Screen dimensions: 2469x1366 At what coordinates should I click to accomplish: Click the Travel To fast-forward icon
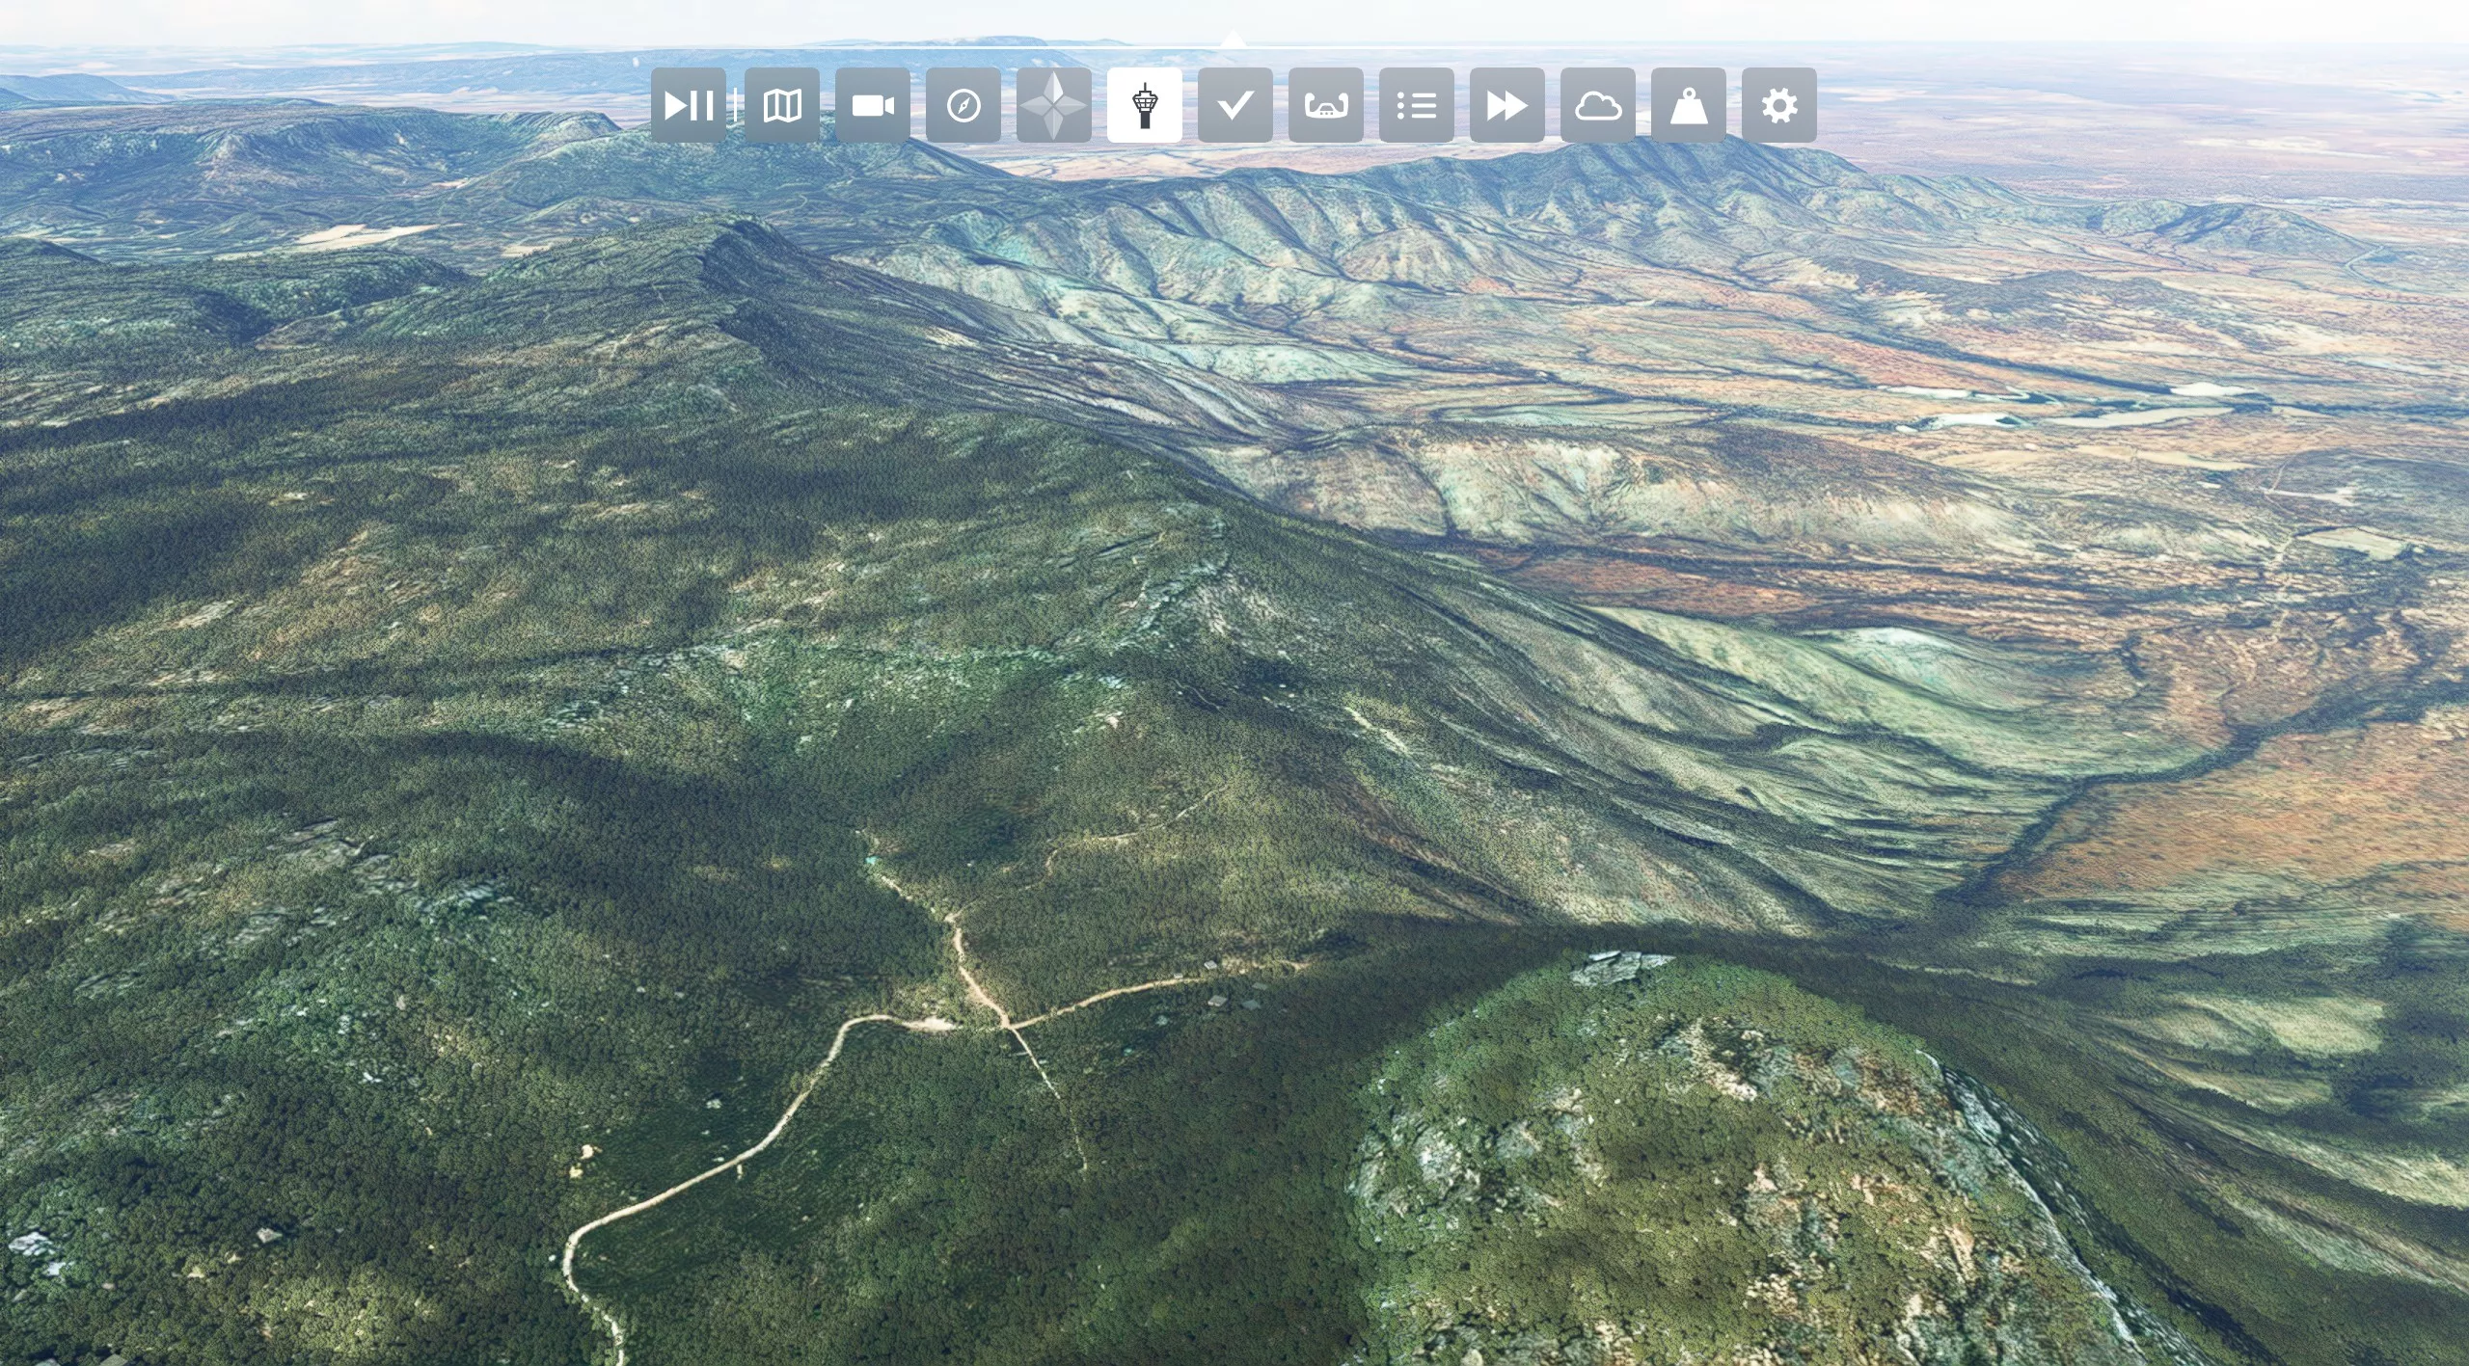1506,105
